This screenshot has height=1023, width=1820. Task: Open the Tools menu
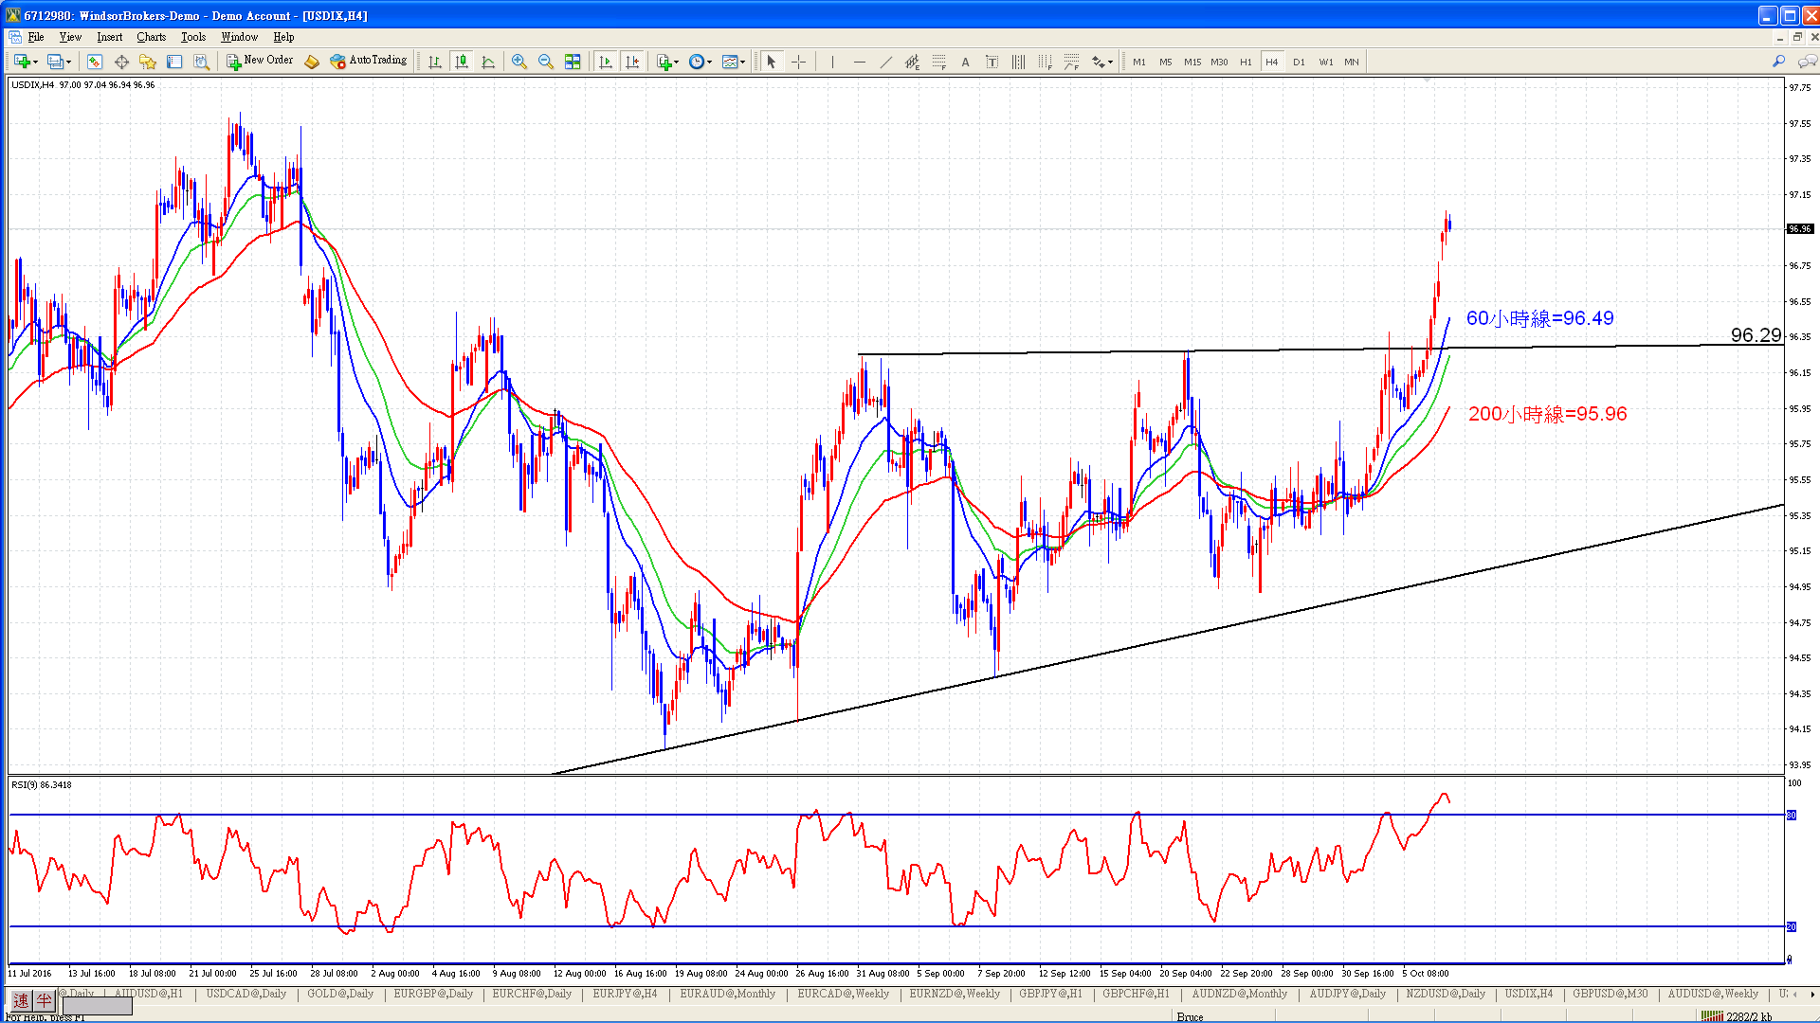[193, 37]
